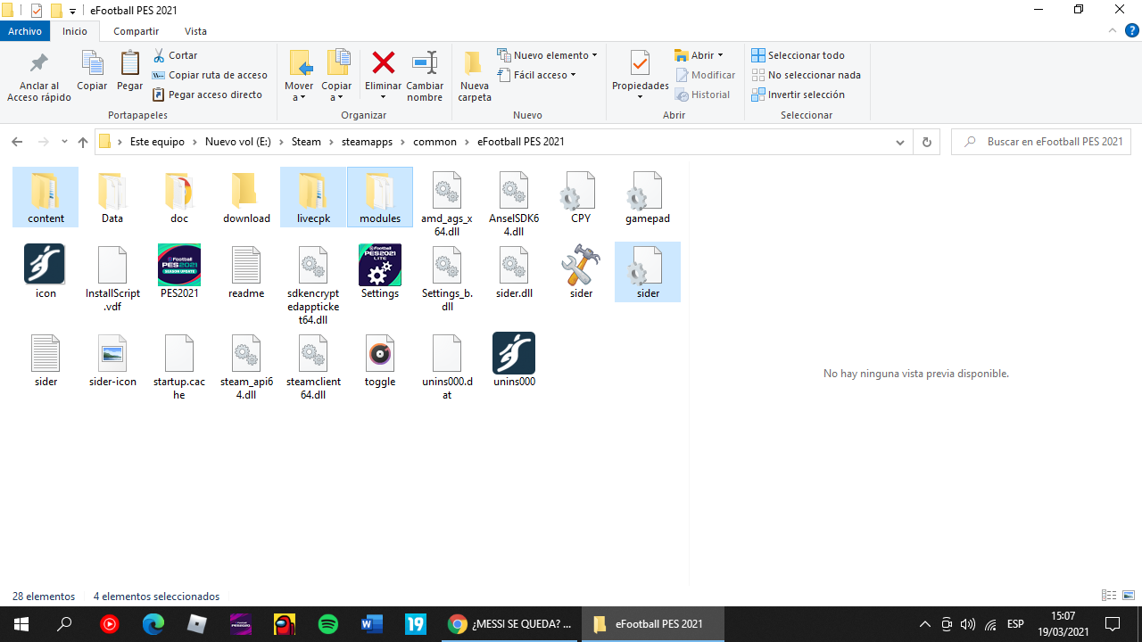
Task: Click the Copiar ribbon icon
Action: (x=92, y=63)
